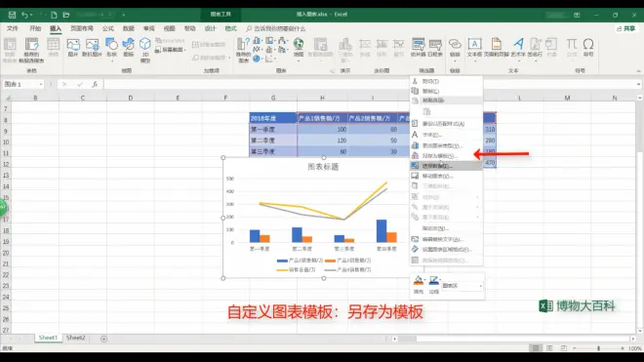
Task: Switch to the Sheet2 tab
Action: click(75, 338)
